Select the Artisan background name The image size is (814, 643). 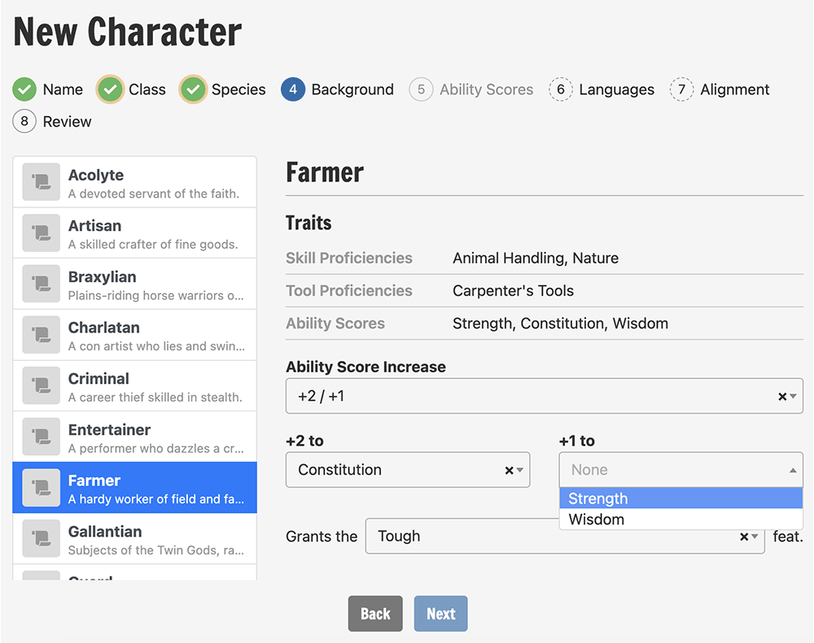(95, 225)
